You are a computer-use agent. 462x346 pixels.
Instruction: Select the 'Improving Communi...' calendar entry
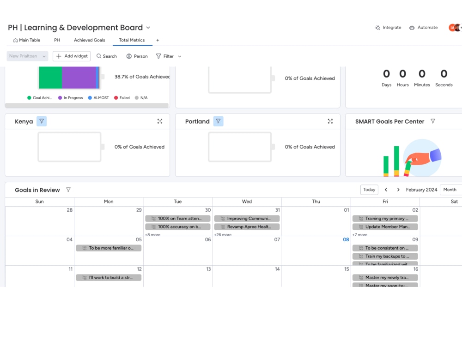[247, 218]
